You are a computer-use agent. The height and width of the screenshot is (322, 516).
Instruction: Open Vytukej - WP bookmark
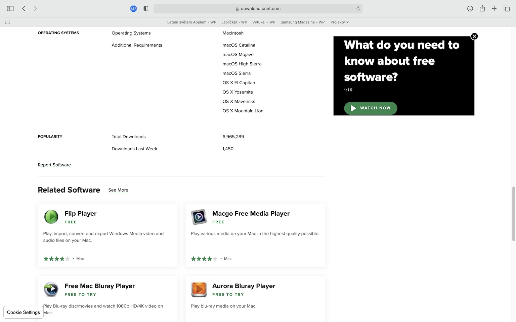pyautogui.click(x=264, y=22)
